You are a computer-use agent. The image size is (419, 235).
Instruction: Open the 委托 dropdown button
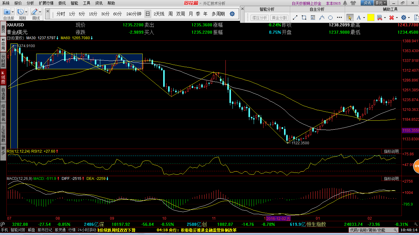[381, 3]
